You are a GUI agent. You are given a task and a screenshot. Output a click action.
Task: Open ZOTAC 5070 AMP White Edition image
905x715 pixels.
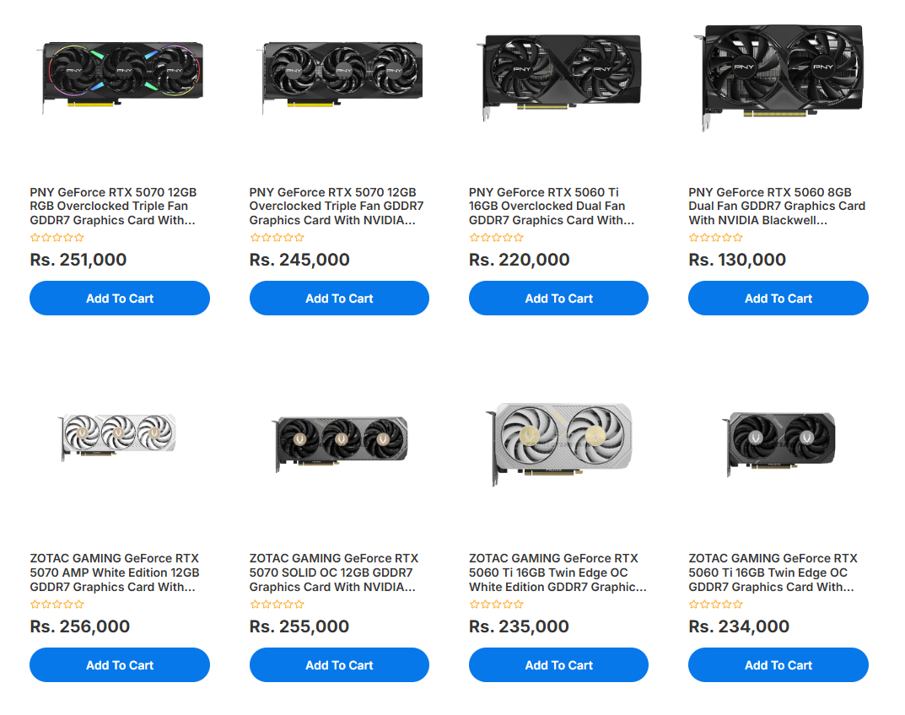click(x=118, y=436)
